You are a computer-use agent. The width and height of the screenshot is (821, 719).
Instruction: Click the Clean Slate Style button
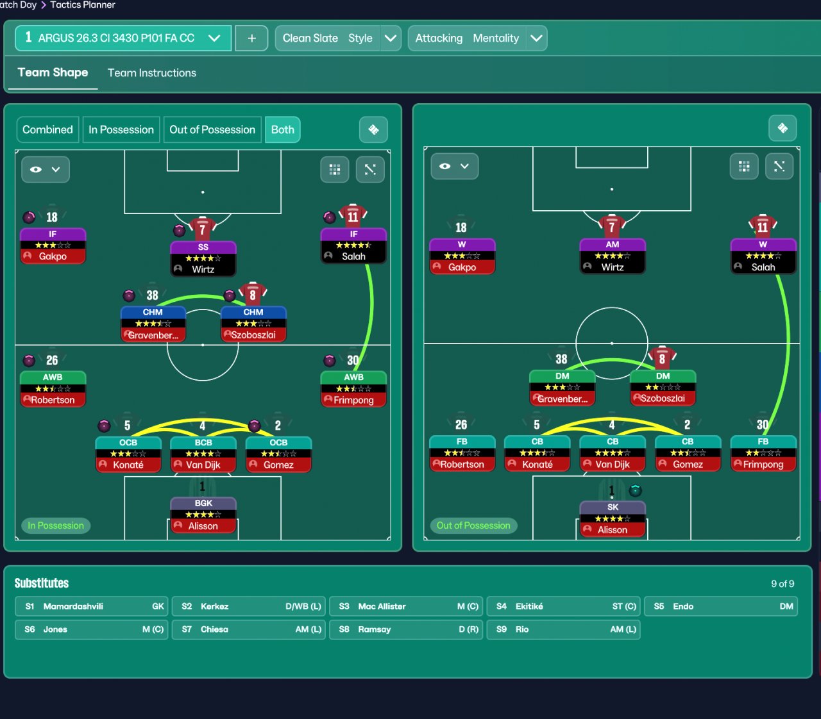click(328, 38)
